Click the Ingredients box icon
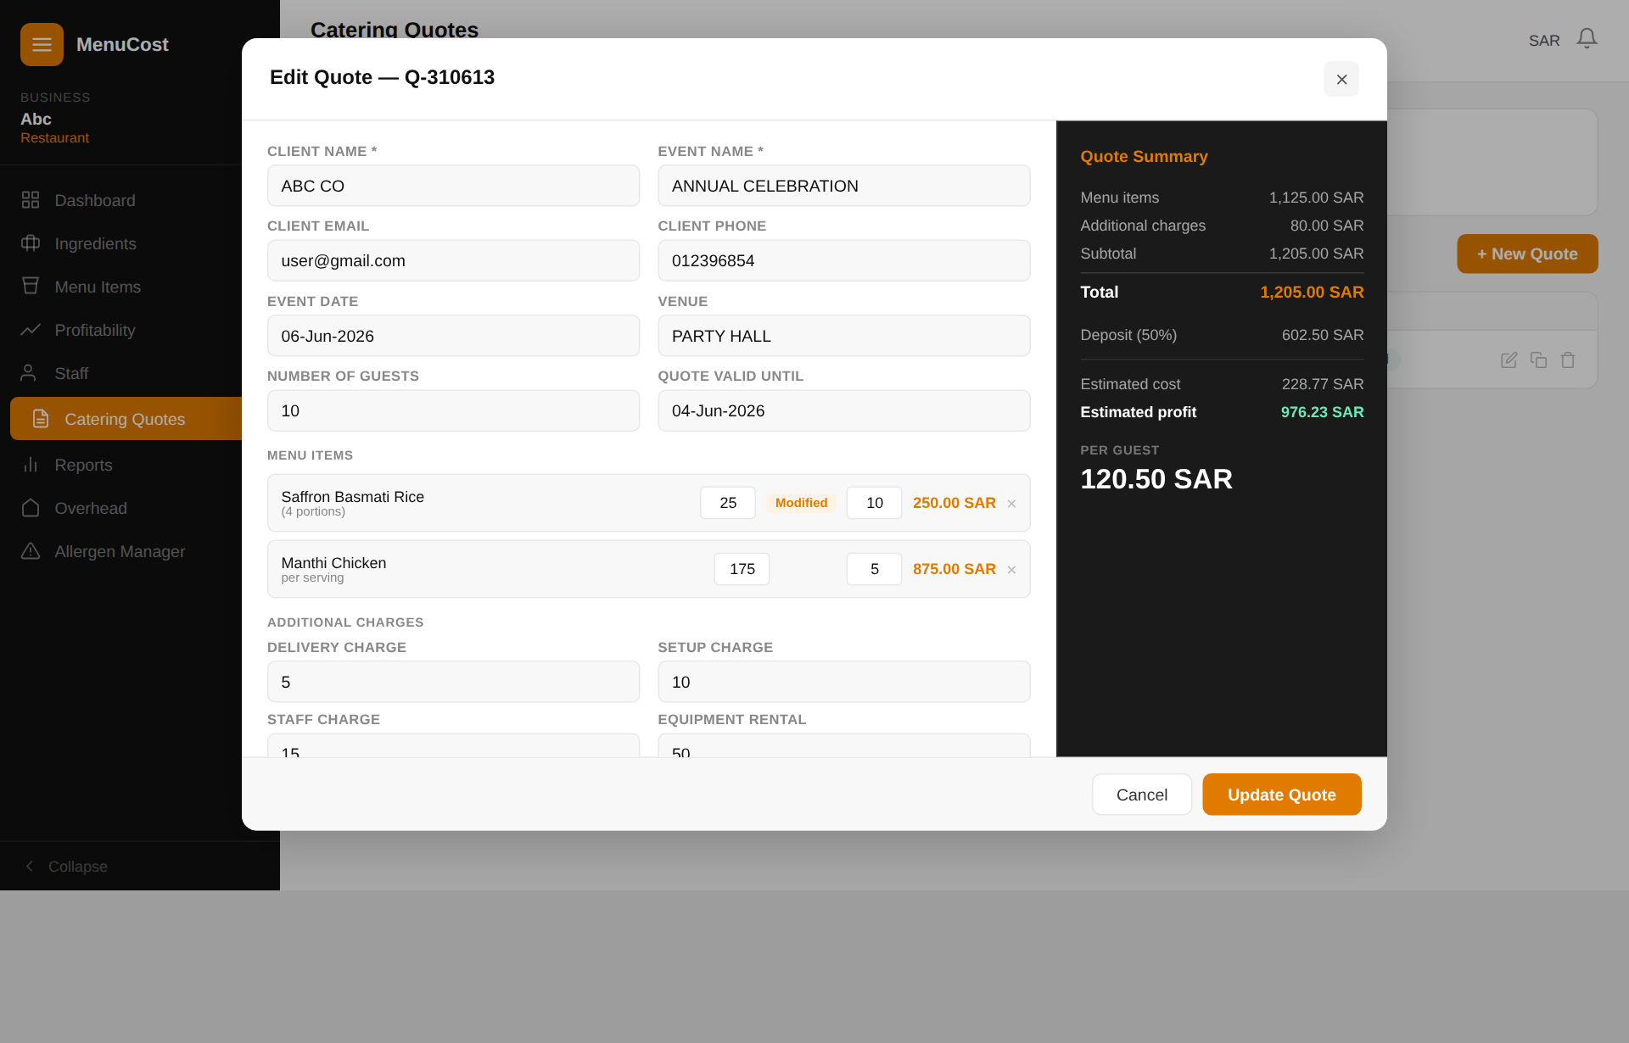Image resolution: width=1629 pixels, height=1043 pixels. click(31, 243)
